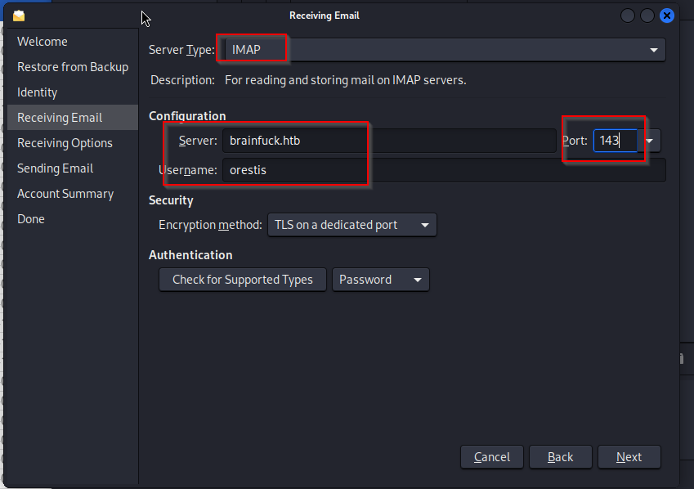Click the Username input field

tap(443, 170)
